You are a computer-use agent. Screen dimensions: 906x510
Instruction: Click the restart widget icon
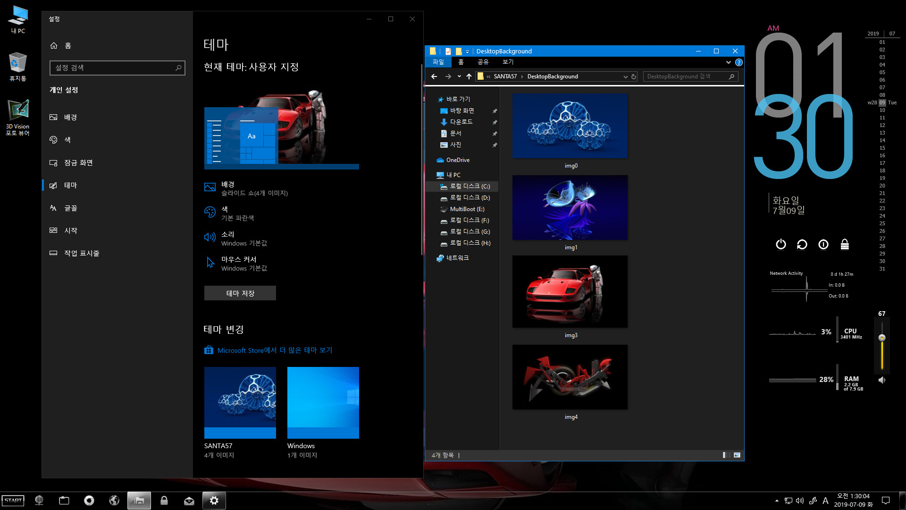pyautogui.click(x=802, y=244)
